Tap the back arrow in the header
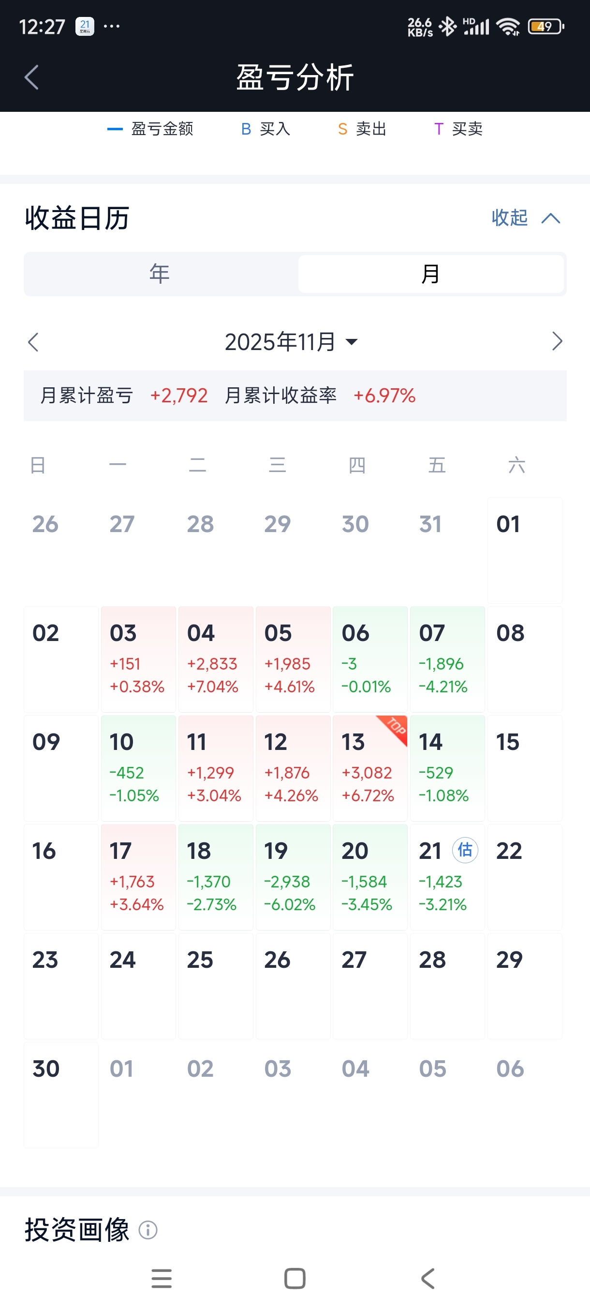This screenshot has height=1313, width=590. (x=31, y=77)
